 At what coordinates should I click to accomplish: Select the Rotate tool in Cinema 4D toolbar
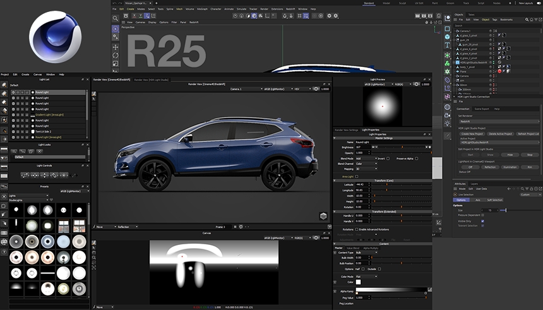tap(116, 55)
